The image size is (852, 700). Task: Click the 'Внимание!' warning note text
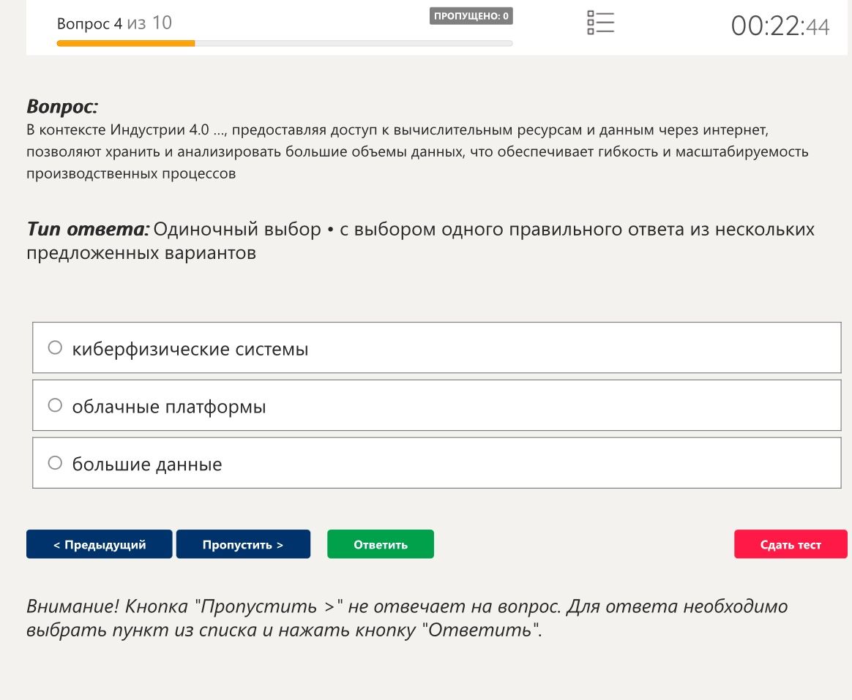point(407,618)
